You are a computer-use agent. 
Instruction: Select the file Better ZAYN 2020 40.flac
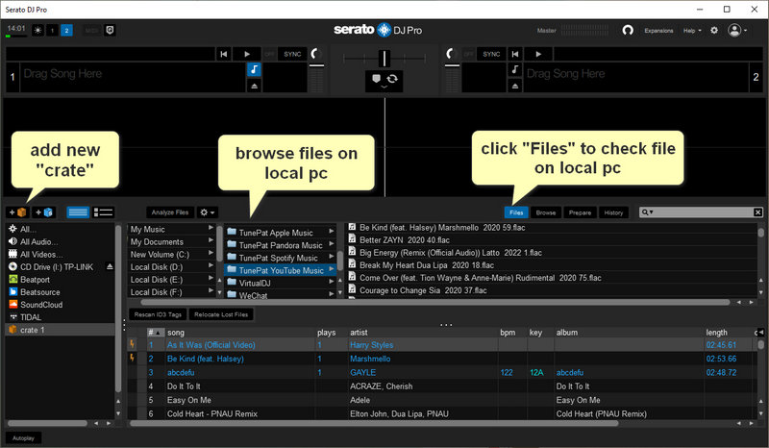[x=404, y=240]
